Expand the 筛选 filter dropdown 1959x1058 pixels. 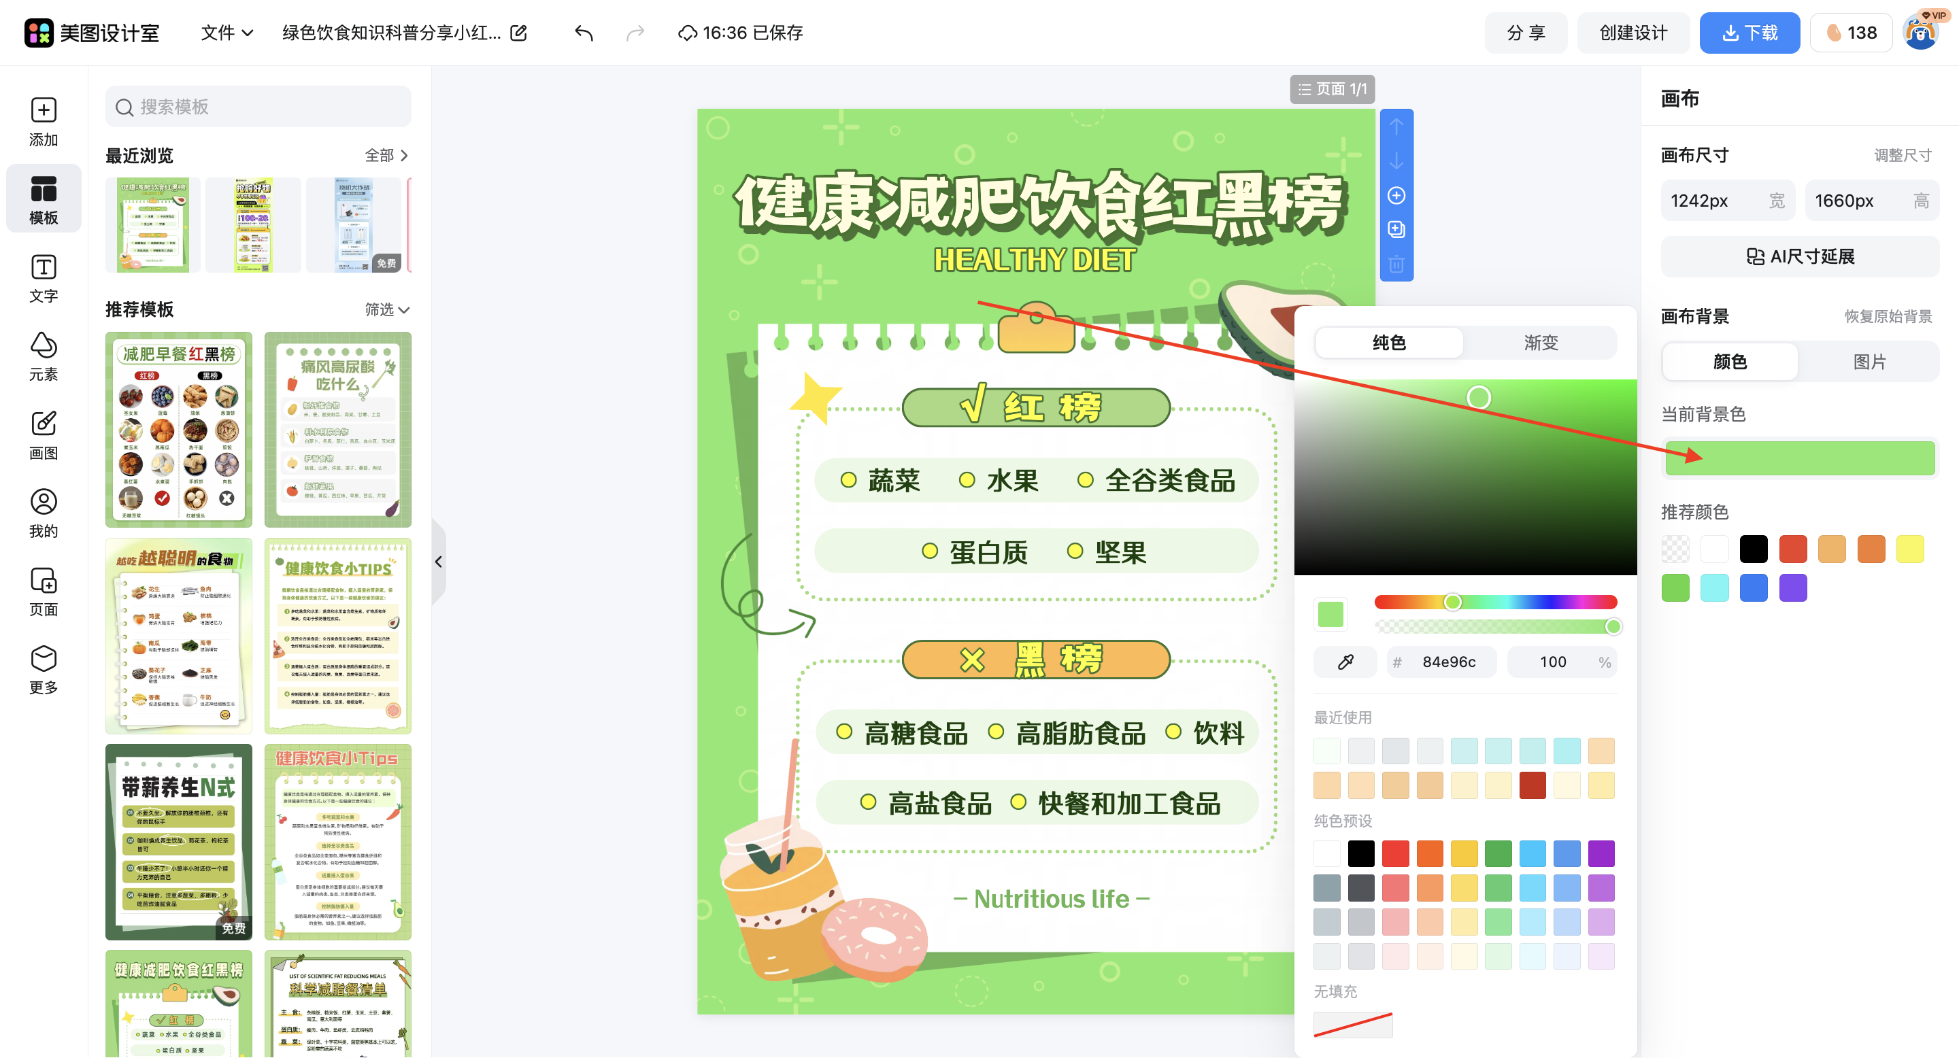tap(386, 310)
